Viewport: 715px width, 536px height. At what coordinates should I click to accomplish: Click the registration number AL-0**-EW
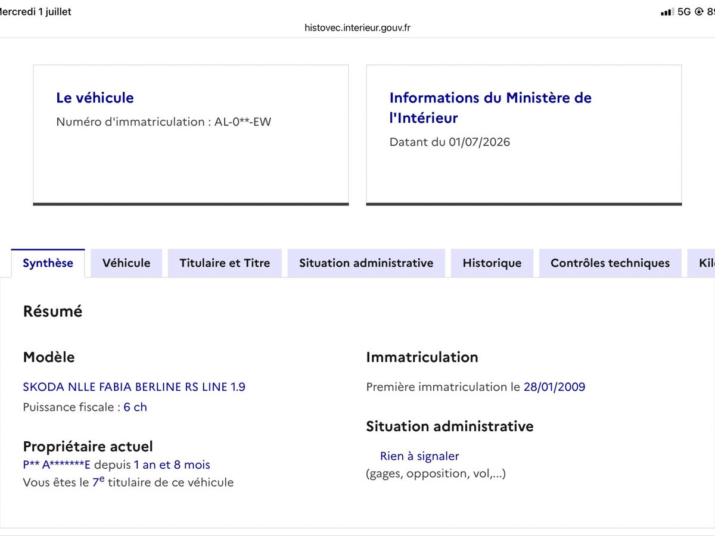coord(243,122)
